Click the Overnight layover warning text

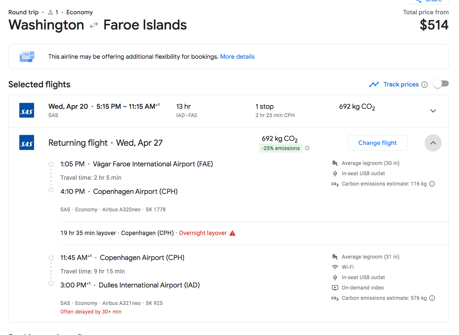click(x=203, y=233)
